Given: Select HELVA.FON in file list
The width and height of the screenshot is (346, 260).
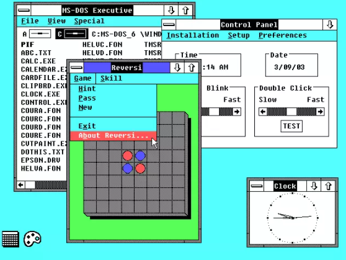Looking at the screenshot, I should click(x=41, y=169).
